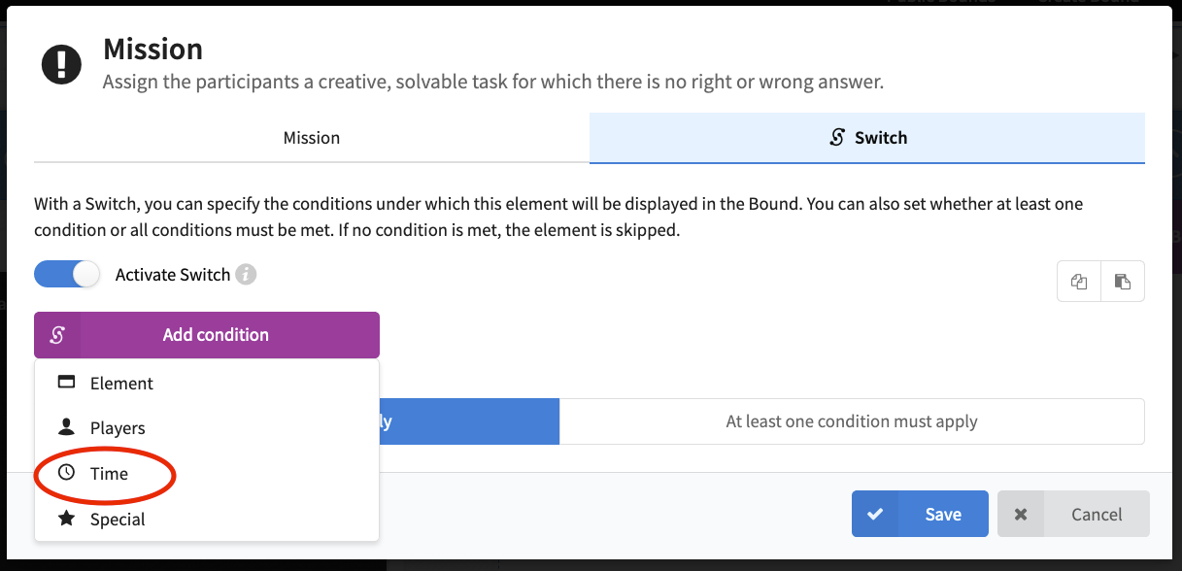Switch to the Mission tab
1182x571 pixels.
(x=312, y=138)
